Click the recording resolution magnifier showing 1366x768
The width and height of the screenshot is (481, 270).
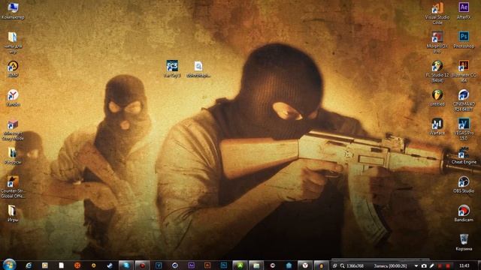[x=343, y=265]
